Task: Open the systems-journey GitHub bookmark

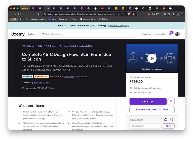Action: click(88, 19)
